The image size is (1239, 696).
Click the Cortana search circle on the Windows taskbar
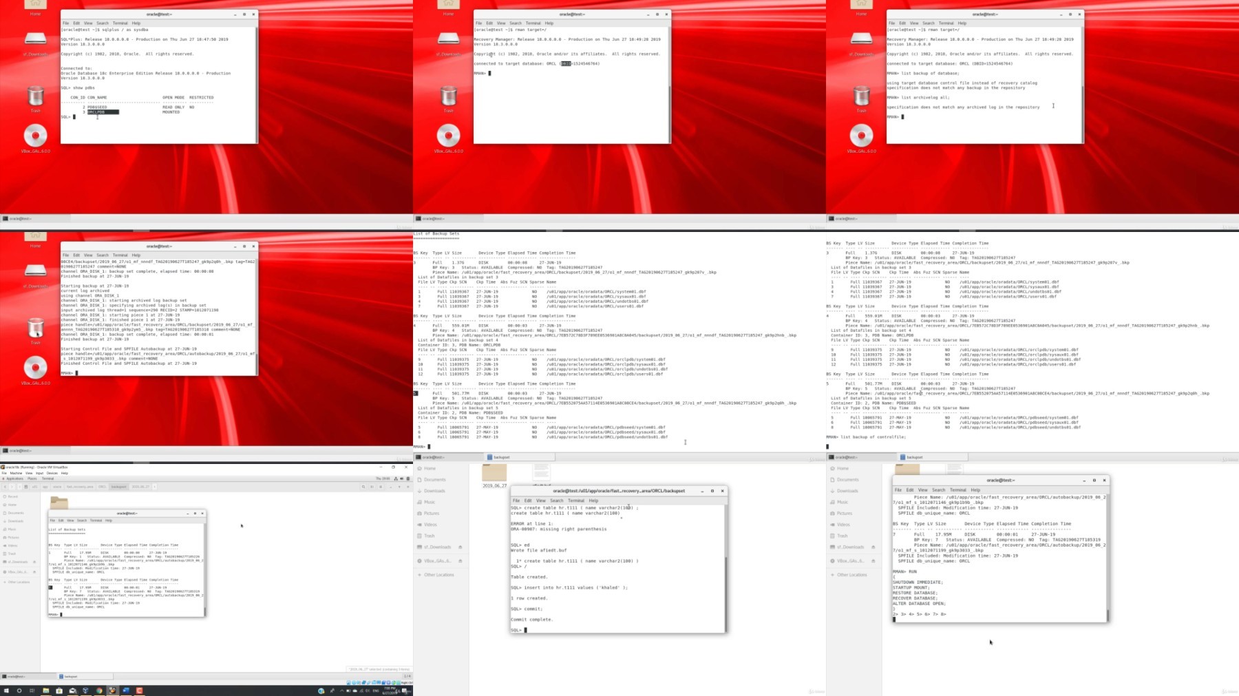point(19,690)
